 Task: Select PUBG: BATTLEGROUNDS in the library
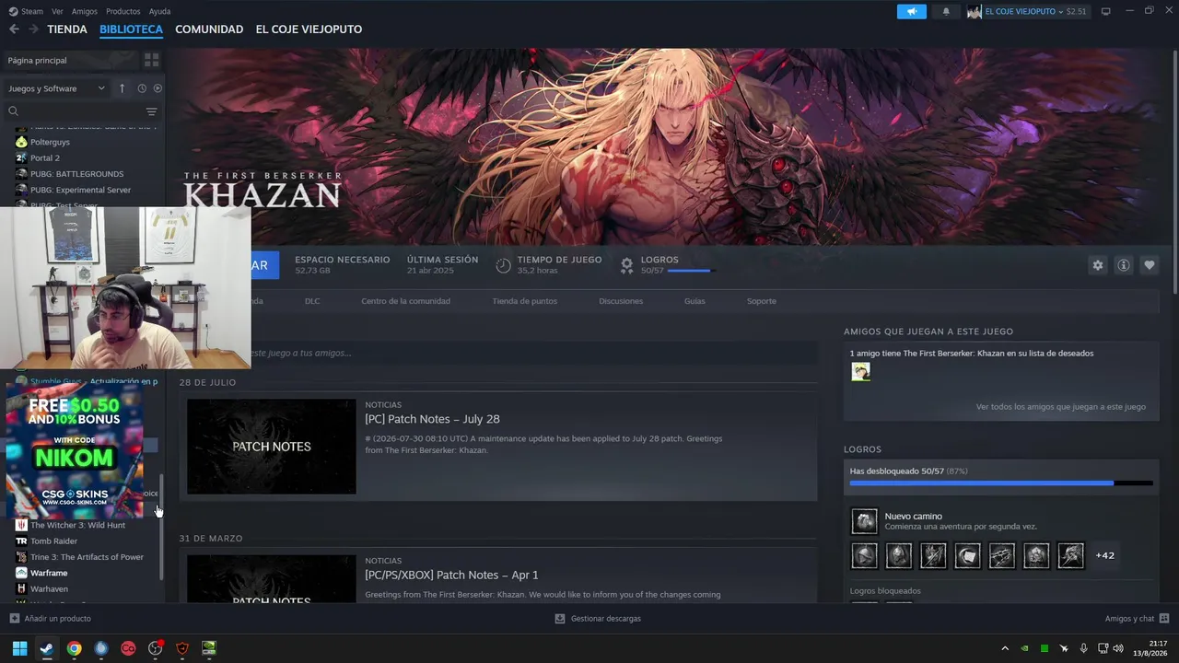click(77, 174)
